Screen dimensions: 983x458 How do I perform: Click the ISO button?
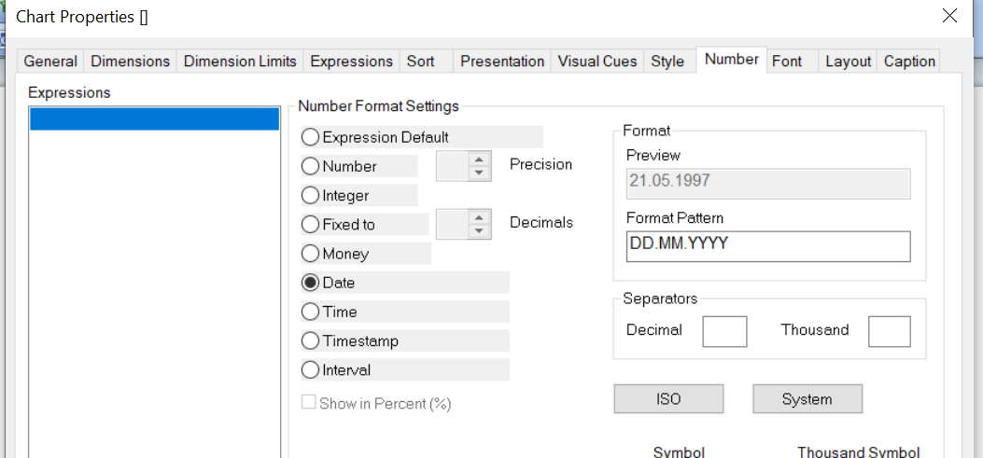[668, 399]
